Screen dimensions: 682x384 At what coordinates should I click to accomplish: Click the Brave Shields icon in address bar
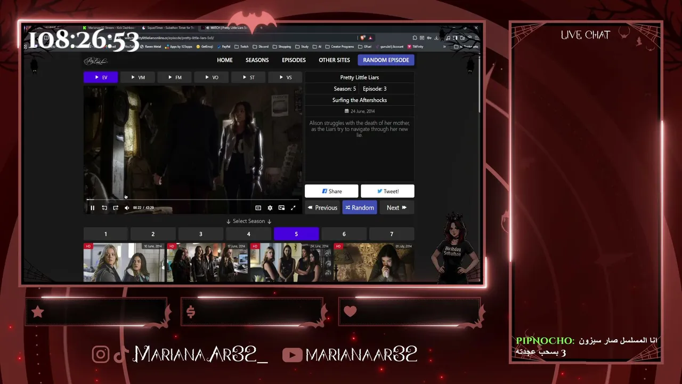(x=363, y=38)
